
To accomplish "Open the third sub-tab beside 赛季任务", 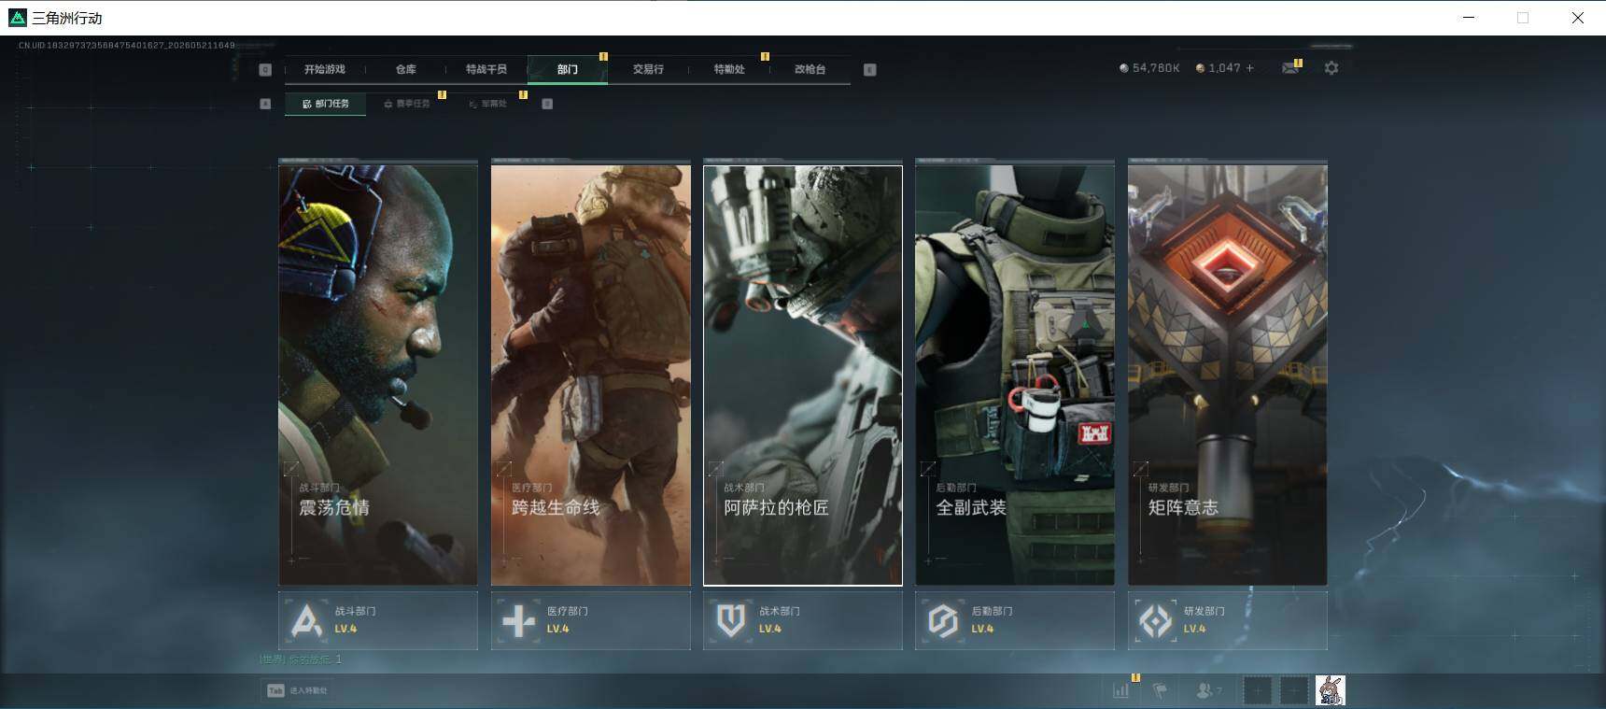I will (x=487, y=104).
